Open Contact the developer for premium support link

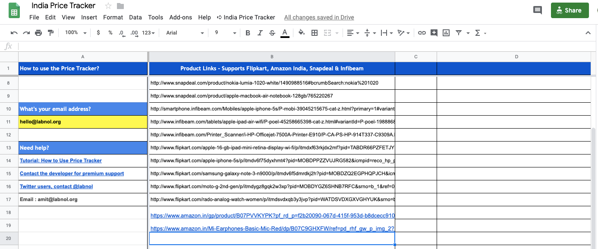pos(72,173)
